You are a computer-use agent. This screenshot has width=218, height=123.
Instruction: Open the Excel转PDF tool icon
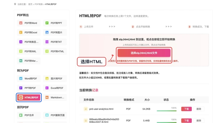47,88
